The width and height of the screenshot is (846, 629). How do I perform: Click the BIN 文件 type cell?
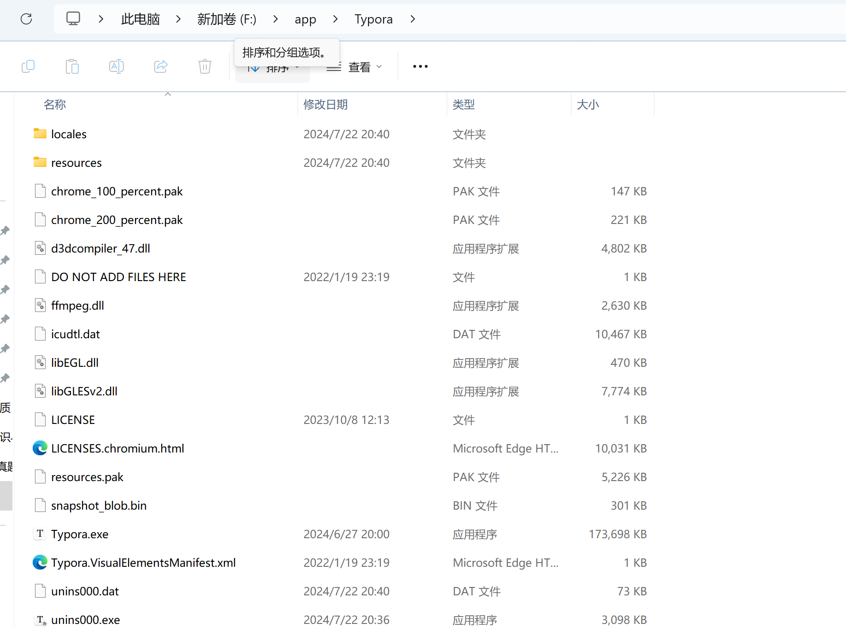475,506
